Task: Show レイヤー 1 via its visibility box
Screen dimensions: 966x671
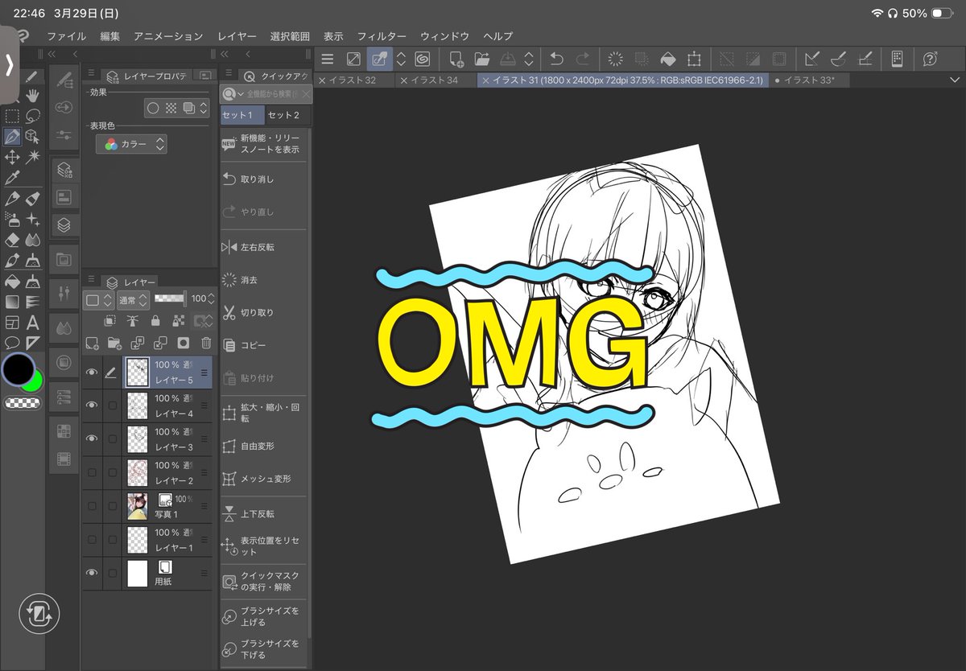Action: pyautogui.click(x=92, y=539)
